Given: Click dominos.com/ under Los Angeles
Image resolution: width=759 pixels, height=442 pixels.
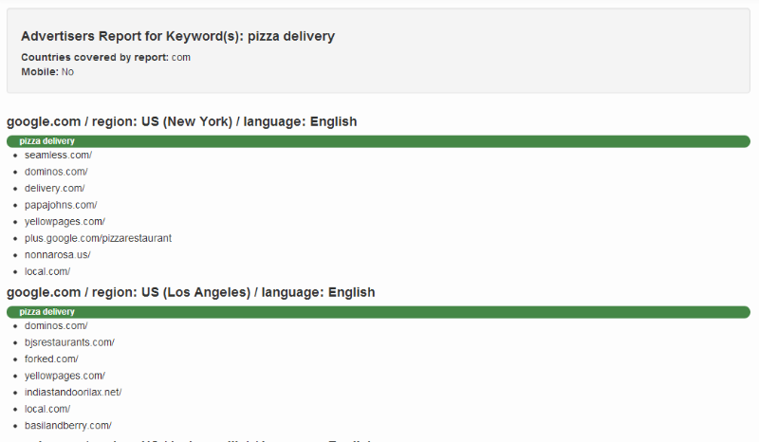Looking at the screenshot, I should pos(56,326).
